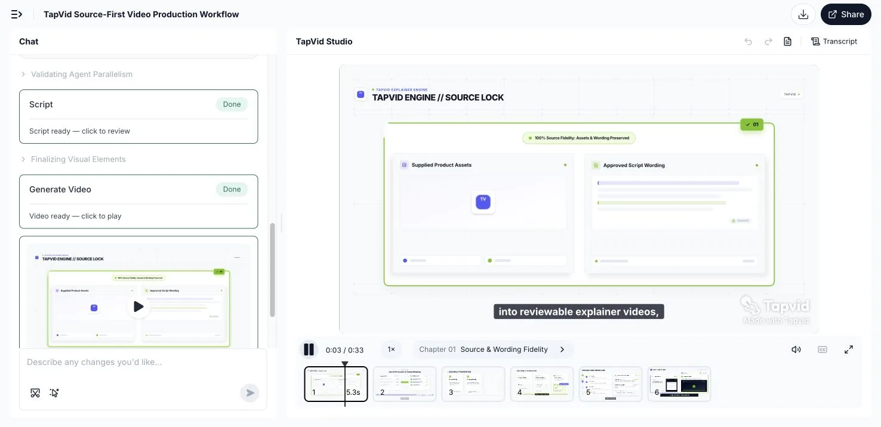Click the Share button
Screen dimensions: 881x427
click(x=846, y=14)
